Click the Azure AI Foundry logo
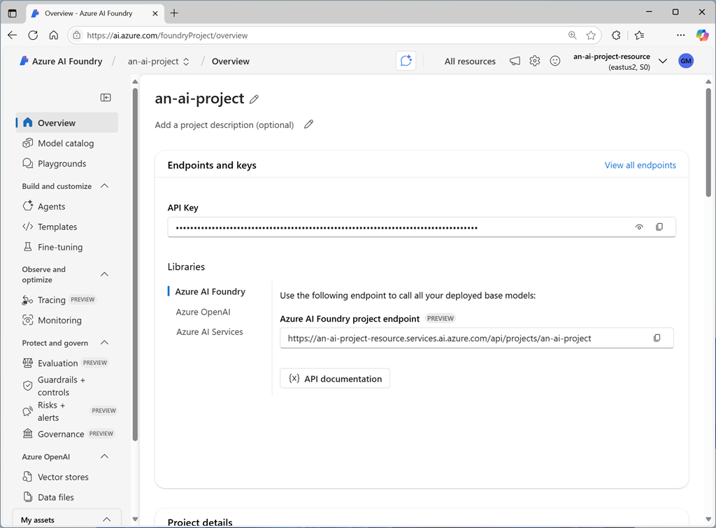This screenshot has width=716, height=528. 61,62
